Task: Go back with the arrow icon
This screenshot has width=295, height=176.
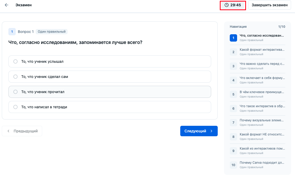Action: pos(7,5)
